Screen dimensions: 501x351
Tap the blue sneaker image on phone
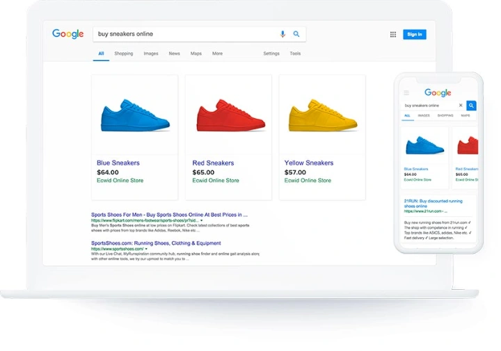point(424,145)
